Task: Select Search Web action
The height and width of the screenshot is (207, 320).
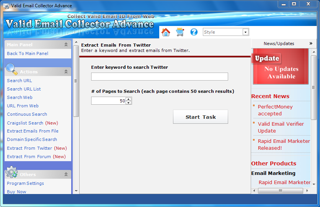Action: click(20, 97)
